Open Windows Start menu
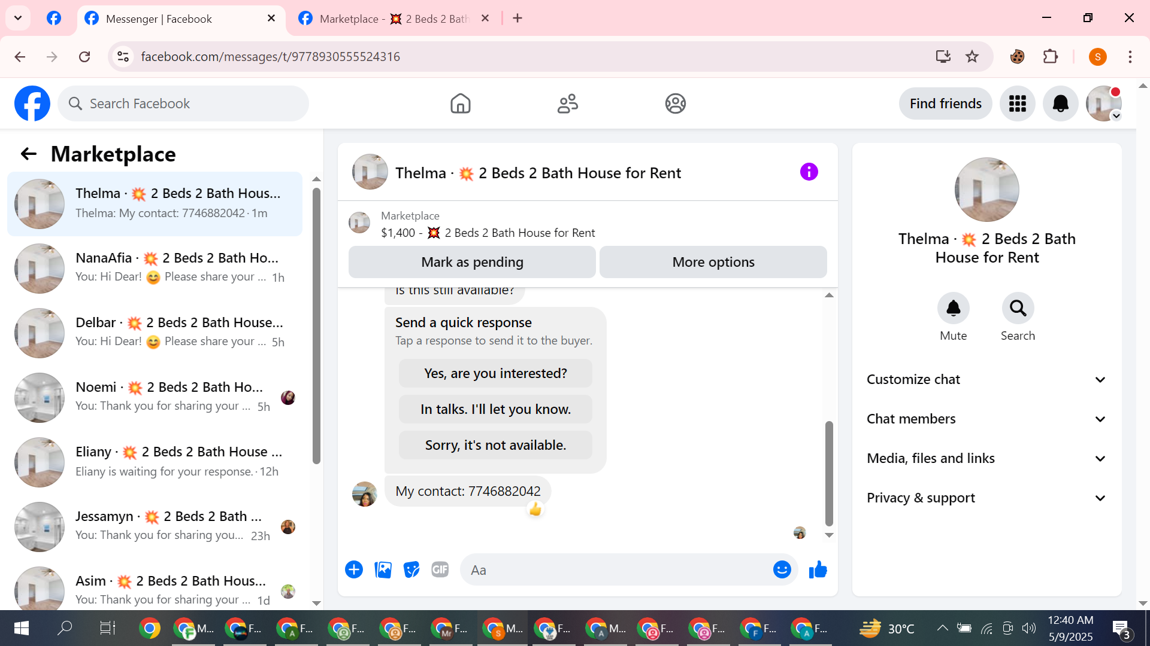The height and width of the screenshot is (646, 1150). pyautogui.click(x=21, y=628)
